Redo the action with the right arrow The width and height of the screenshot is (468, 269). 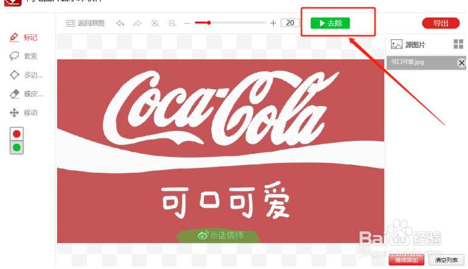coord(137,23)
